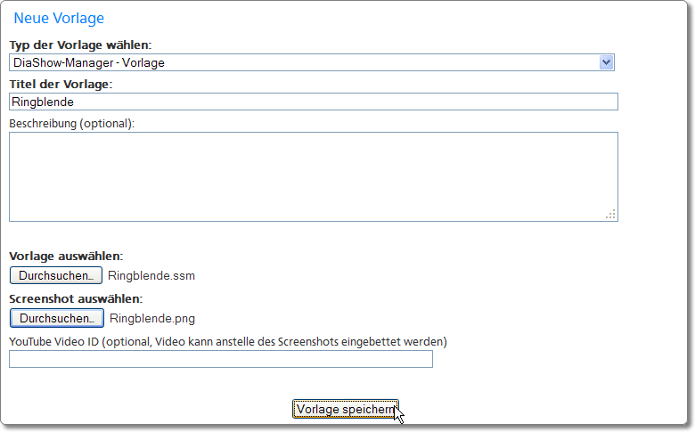Grab the Beschreibung text area resize handle

click(x=611, y=215)
